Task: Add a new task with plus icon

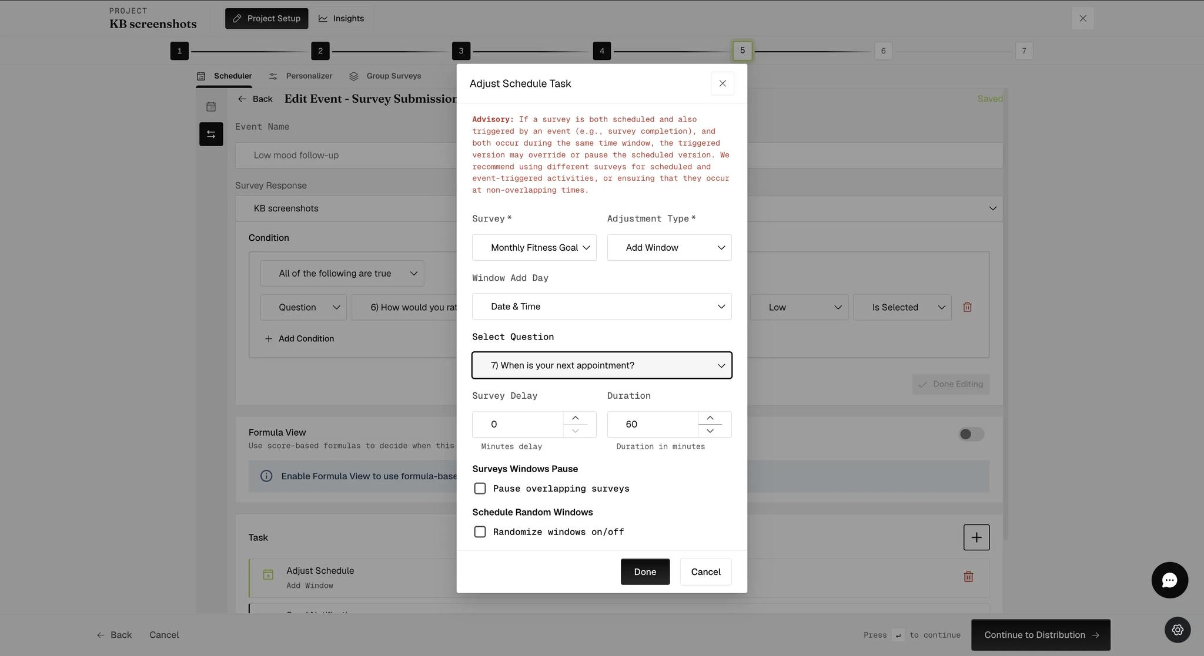Action: [x=976, y=537]
